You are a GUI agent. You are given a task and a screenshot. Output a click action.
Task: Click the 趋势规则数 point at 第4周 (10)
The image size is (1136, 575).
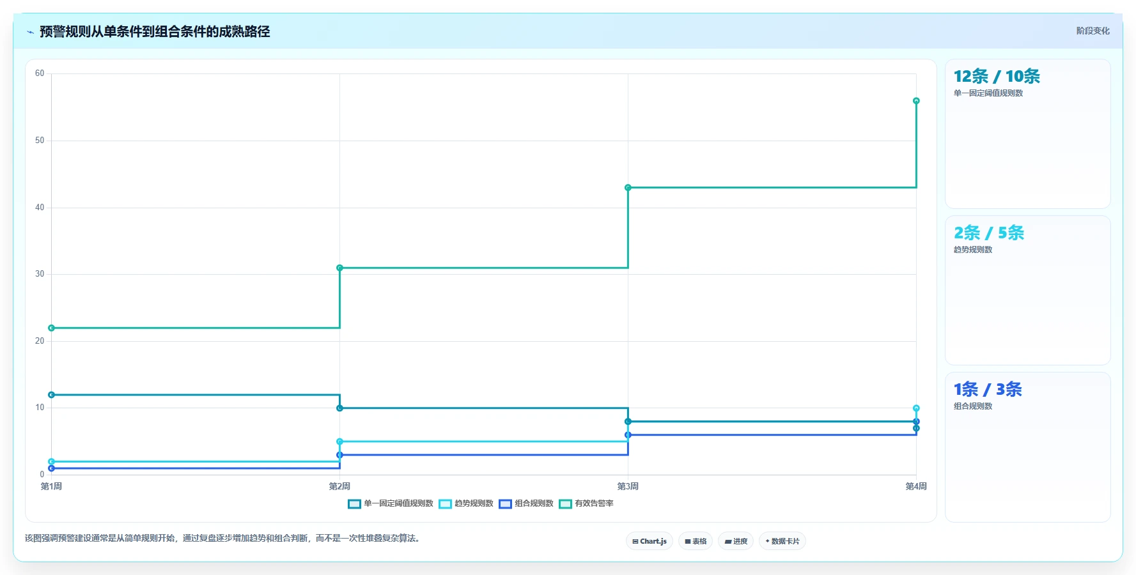point(916,408)
